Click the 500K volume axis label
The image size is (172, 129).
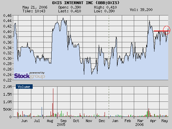click(x=7, y=109)
